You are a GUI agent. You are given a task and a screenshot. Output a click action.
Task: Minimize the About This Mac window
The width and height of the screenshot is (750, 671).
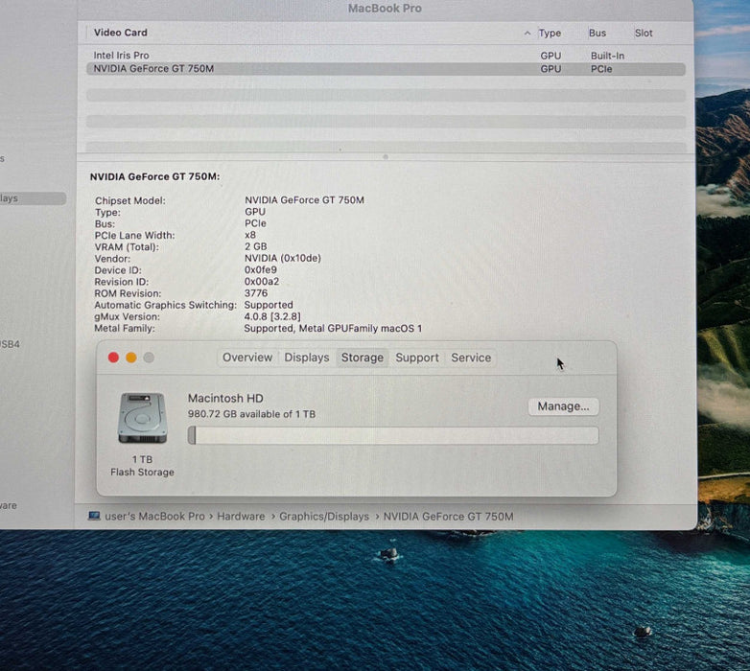coord(131,358)
